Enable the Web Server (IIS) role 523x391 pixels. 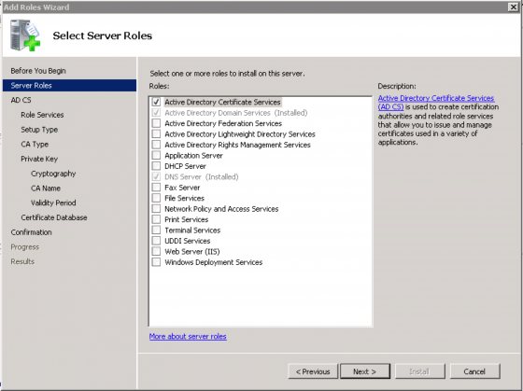click(x=156, y=251)
